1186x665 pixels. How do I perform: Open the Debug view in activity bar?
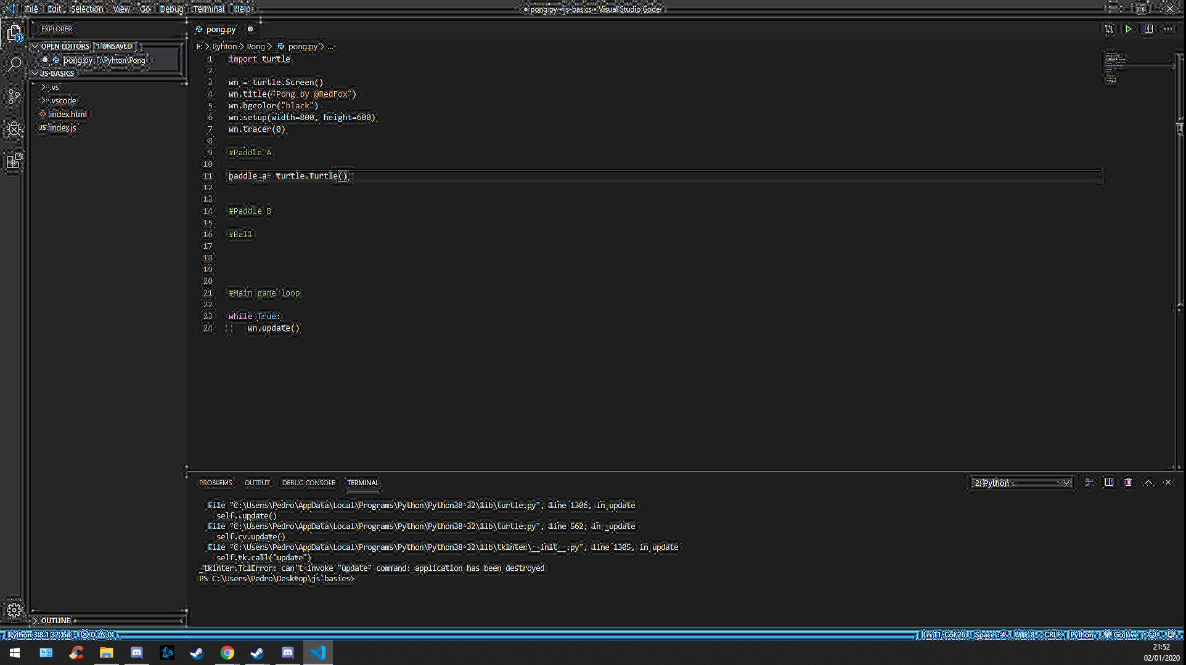[14, 129]
